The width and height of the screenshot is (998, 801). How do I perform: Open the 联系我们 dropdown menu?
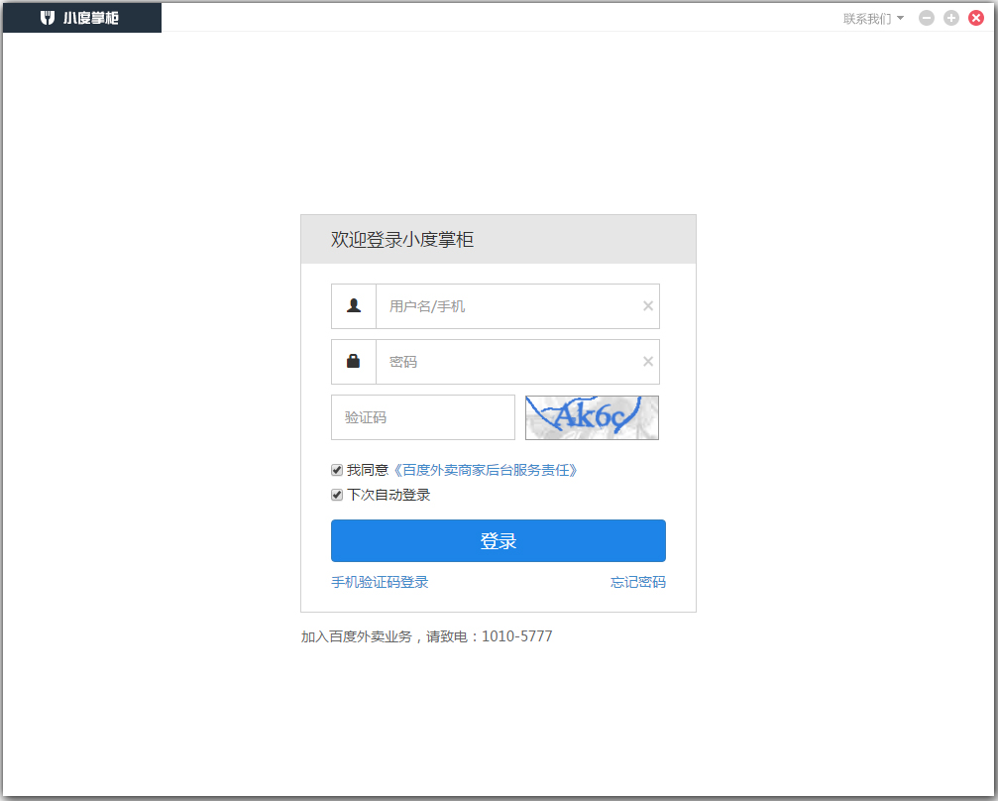tap(873, 19)
